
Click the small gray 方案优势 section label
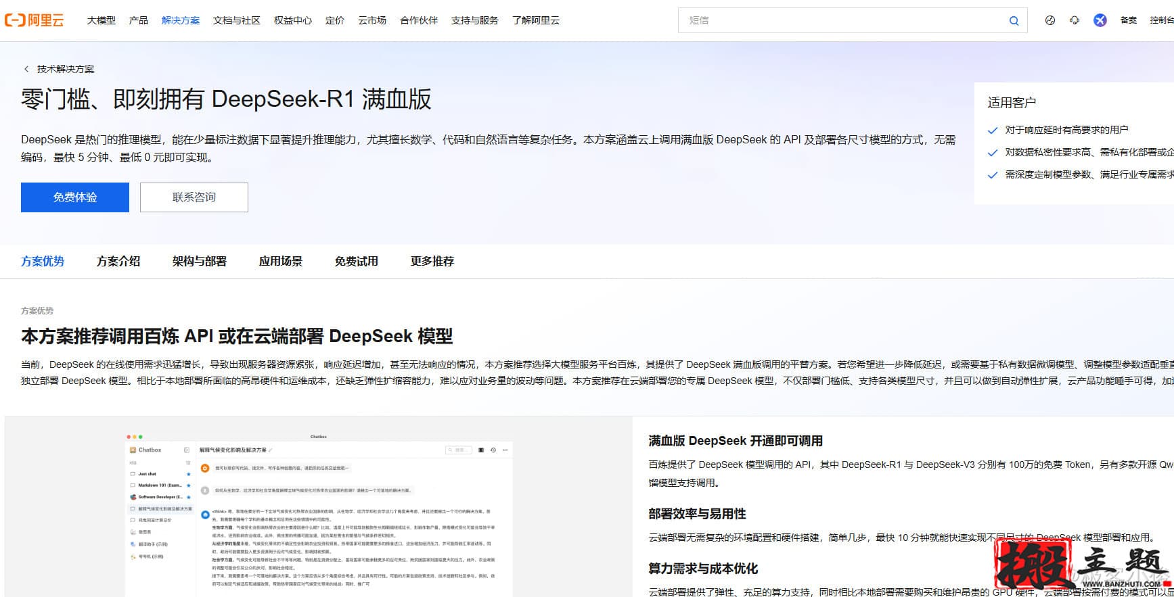(x=37, y=311)
